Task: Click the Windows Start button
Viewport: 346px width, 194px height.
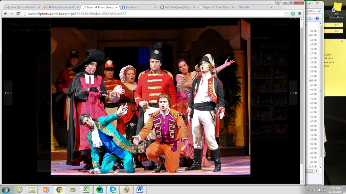Action: pos(6,190)
